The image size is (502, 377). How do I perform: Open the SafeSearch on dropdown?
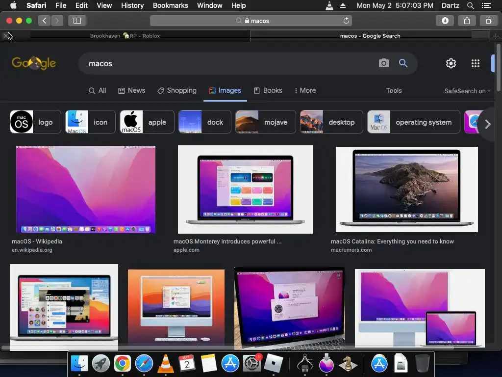point(467,91)
